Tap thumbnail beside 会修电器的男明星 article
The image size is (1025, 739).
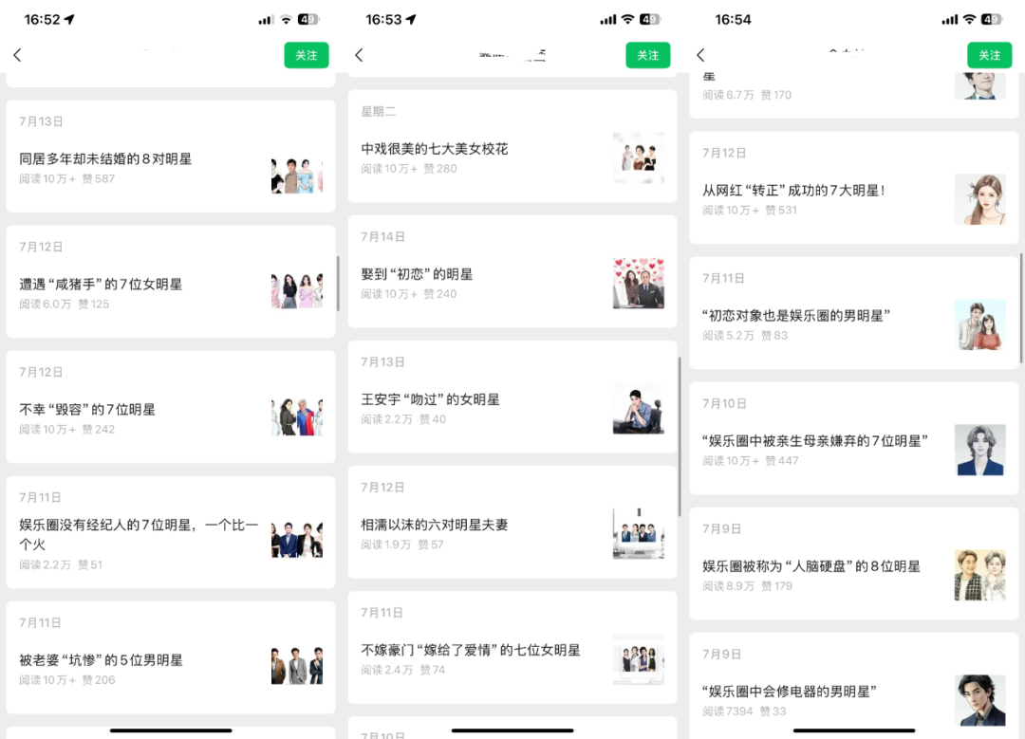coord(979,700)
